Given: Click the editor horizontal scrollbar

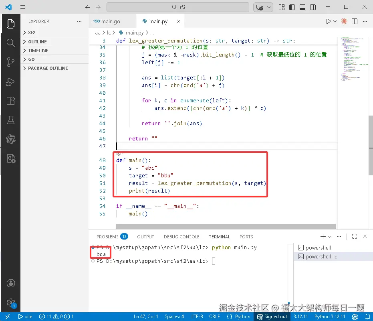Looking at the screenshot, I should (226, 226).
